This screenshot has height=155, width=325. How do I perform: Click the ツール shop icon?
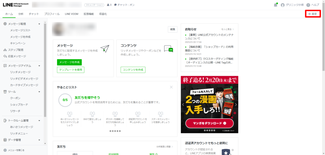pos(5,91)
